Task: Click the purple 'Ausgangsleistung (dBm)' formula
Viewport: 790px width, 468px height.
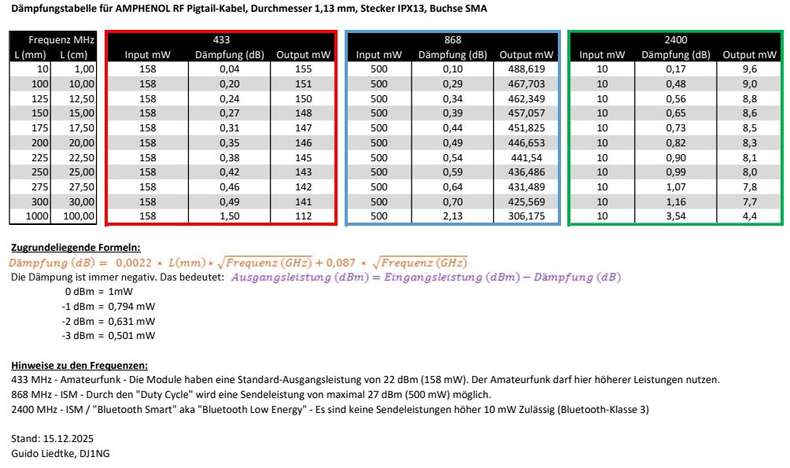Action: [426, 277]
